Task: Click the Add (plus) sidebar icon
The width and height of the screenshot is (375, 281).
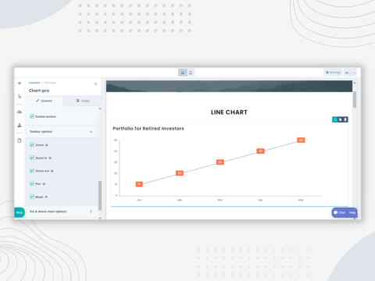Action: (20, 84)
